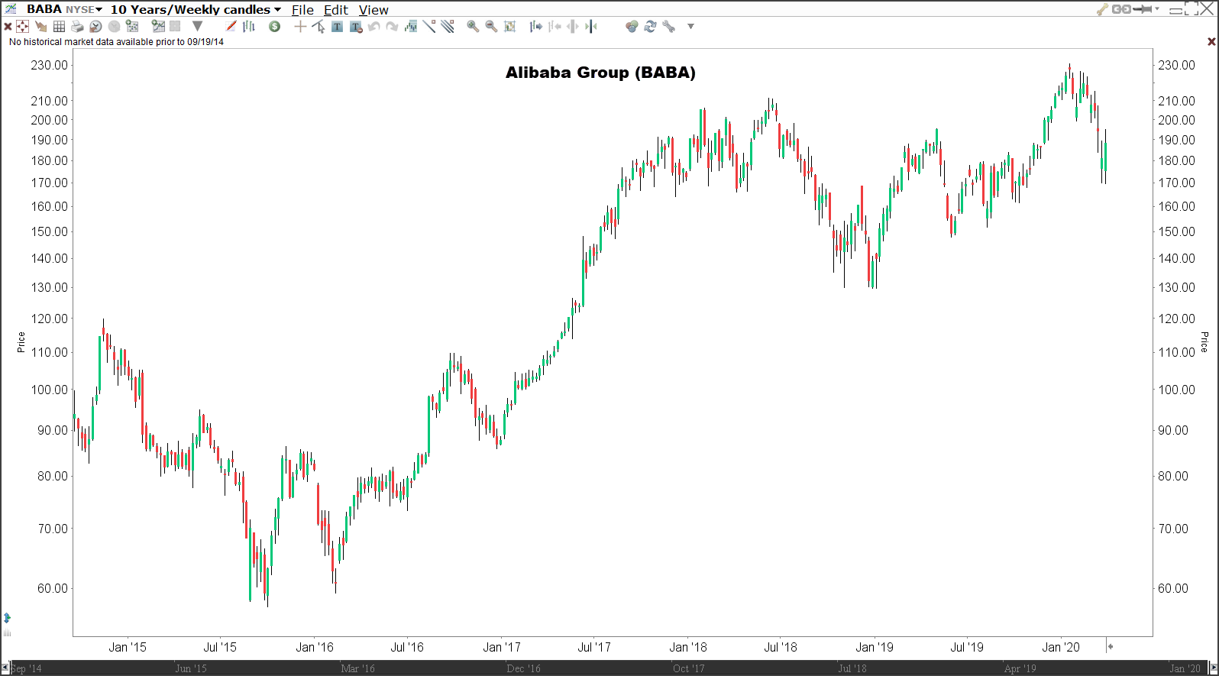Click the bar with right arrow icon

tap(536, 27)
